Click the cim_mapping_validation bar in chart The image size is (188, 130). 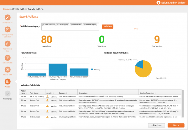click(x=58, y=70)
